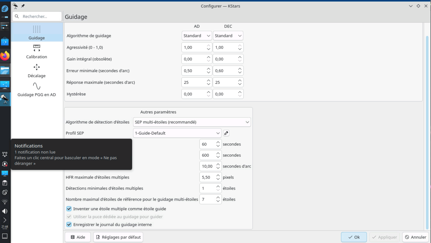The image size is (431, 243).
Task: Toggle Inventer une étoile multiple checkbox
Action: click(x=69, y=209)
